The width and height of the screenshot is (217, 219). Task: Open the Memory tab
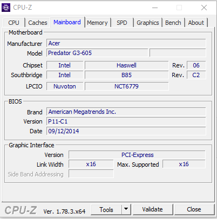coord(97,23)
